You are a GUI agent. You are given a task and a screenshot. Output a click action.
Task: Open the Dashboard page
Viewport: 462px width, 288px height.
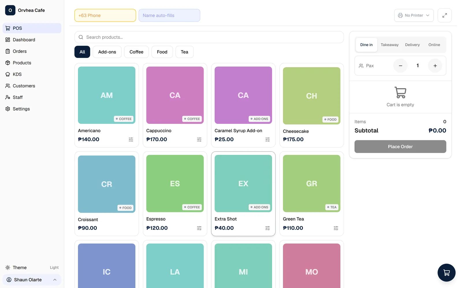click(x=32, y=40)
